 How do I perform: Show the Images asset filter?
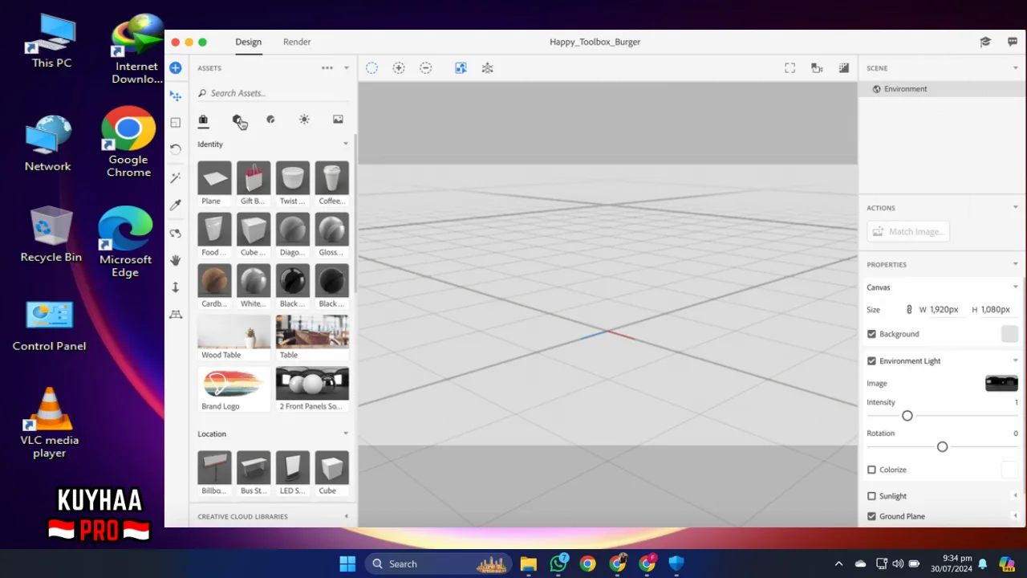(x=338, y=120)
